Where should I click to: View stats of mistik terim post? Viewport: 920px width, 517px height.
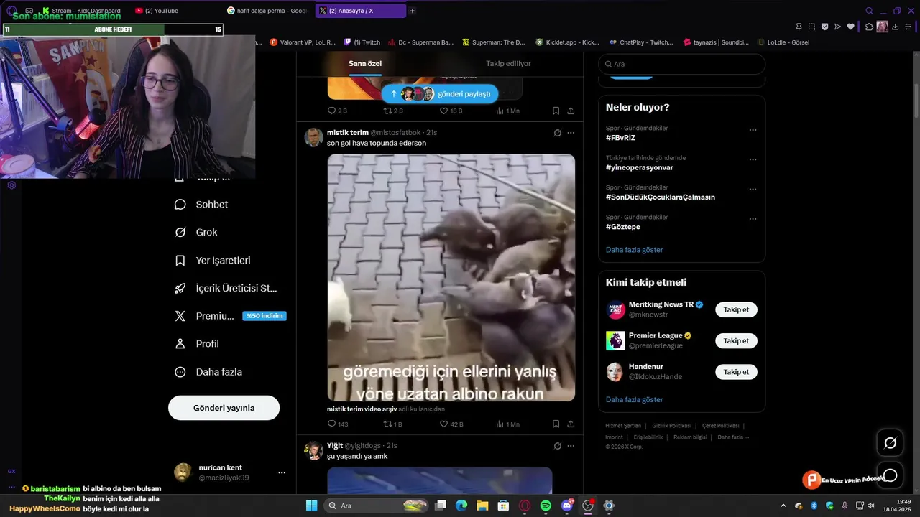[x=507, y=424]
